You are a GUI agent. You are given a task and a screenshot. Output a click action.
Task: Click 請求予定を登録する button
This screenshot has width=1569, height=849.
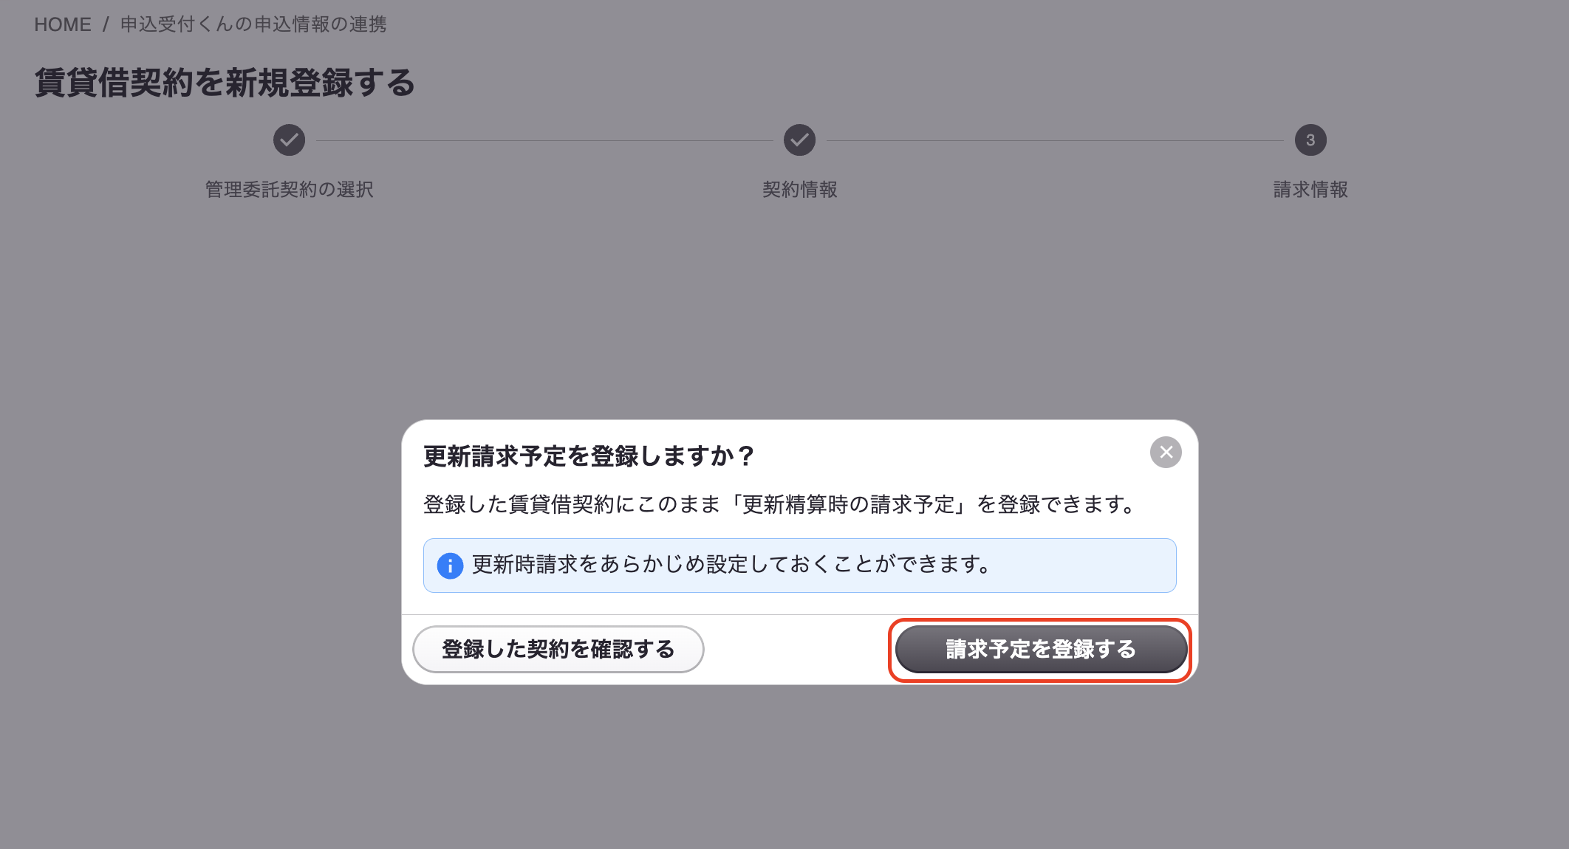1041,649
